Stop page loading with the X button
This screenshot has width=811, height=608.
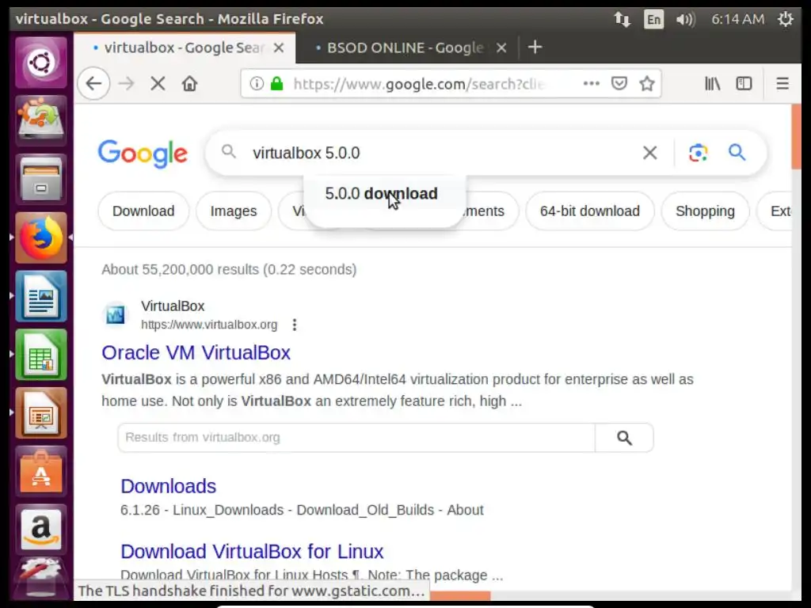point(158,83)
